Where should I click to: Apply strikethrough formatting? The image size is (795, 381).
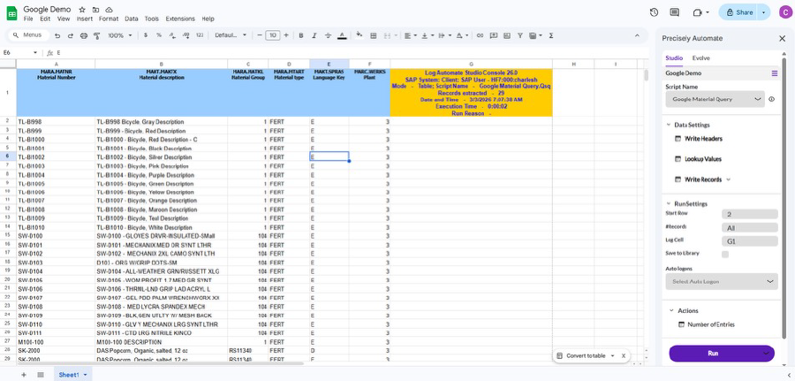(328, 35)
